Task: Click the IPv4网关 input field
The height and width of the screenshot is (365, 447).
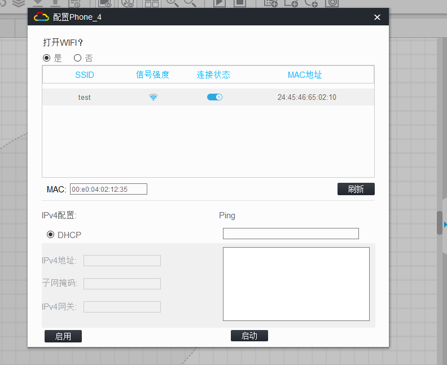Action: point(122,307)
